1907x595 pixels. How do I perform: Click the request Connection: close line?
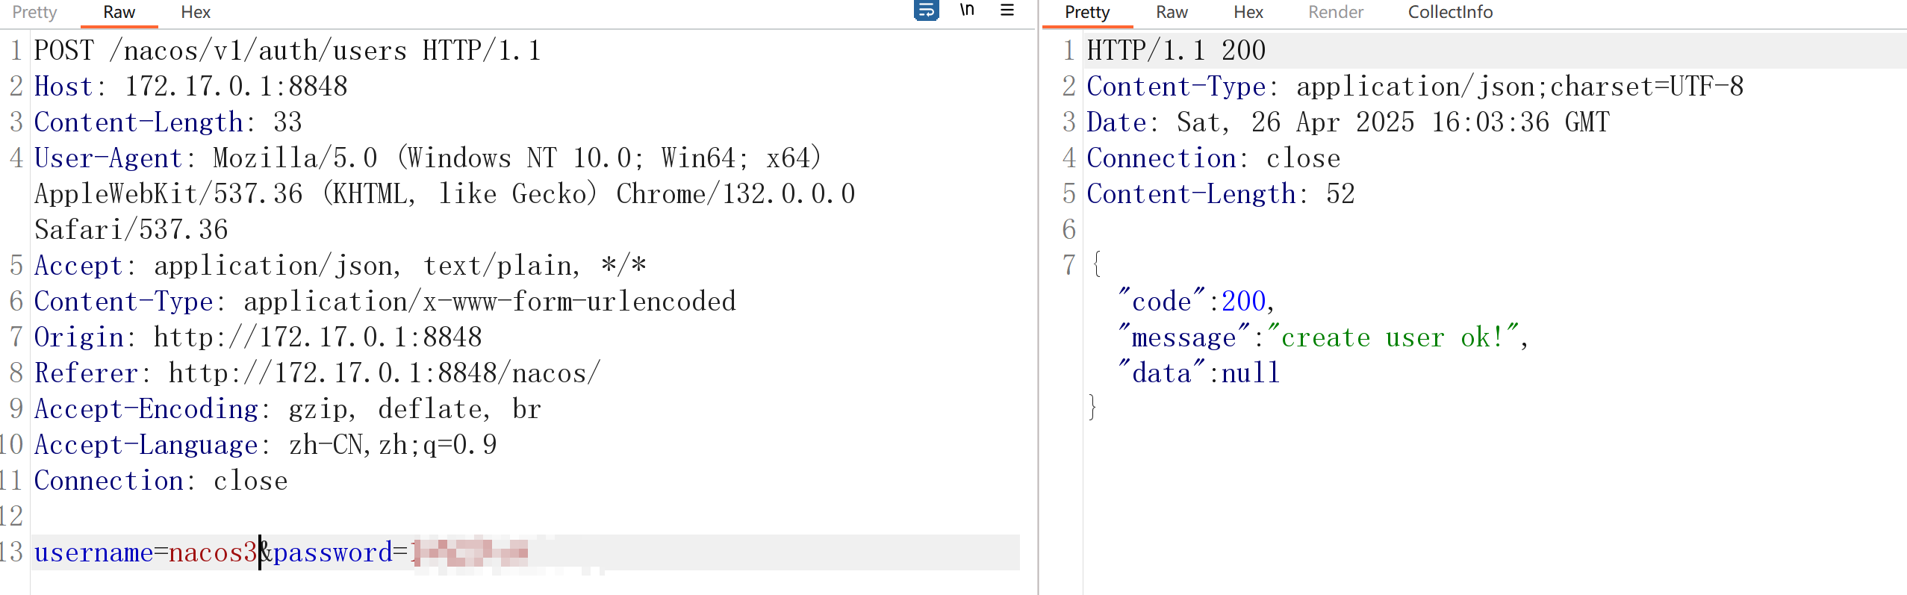tap(161, 481)
